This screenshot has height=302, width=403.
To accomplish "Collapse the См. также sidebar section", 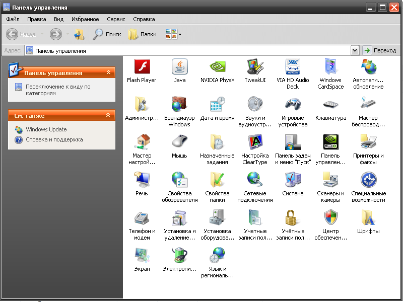I will point(108,115).
